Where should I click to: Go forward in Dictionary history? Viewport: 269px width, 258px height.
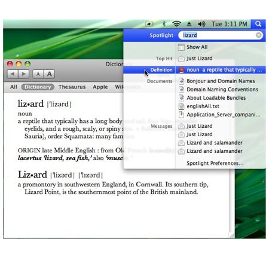[24, 74]
